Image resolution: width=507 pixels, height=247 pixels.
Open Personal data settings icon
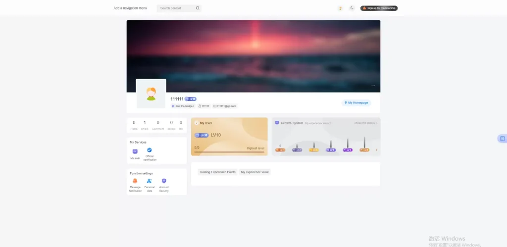150,181
